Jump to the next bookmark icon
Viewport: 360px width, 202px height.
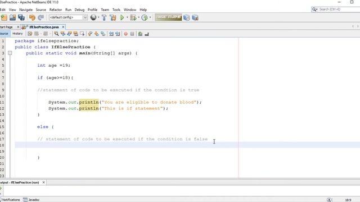coord(96,34)
